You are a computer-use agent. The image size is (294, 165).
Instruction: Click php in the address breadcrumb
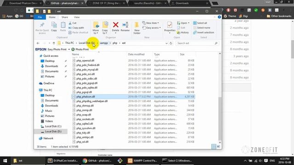tap(115, 43)
